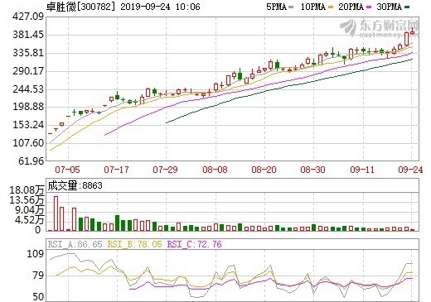This screenshot has width=431, height=302.
Task: Click the 08-30 date label
Action: point(312,170)
